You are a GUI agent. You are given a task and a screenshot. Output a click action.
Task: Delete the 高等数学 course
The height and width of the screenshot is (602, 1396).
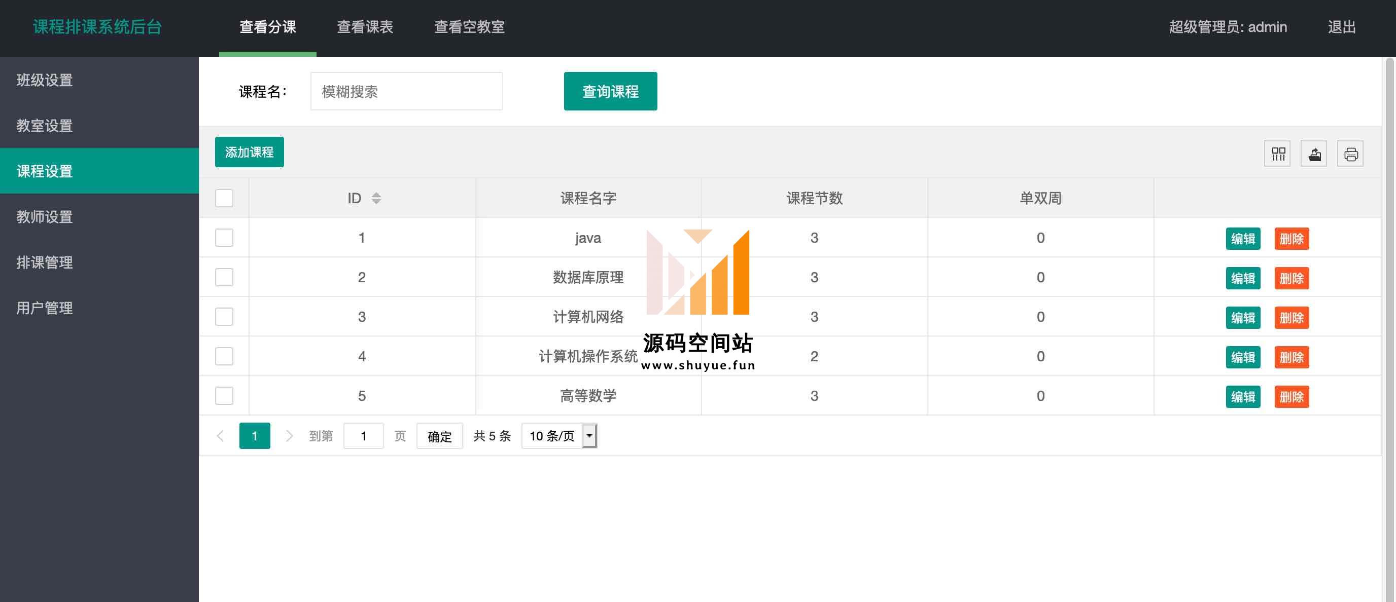click(1292, 397)
